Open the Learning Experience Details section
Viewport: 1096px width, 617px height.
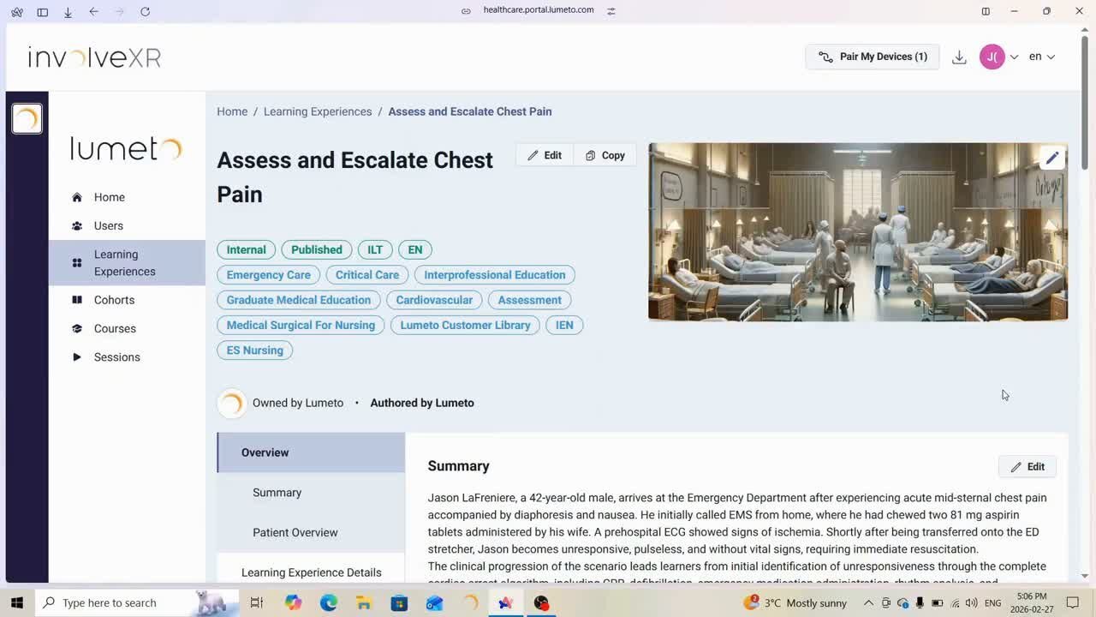tap(311, 572)
